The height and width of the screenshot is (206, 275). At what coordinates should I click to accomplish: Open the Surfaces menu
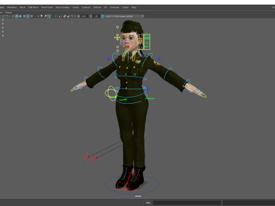click(87, 7)
